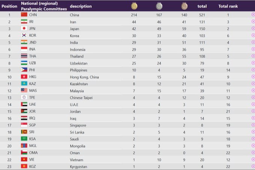Click the Korea flag icon
The width and height of the screenshot is (255, 170).
point(24,36)
